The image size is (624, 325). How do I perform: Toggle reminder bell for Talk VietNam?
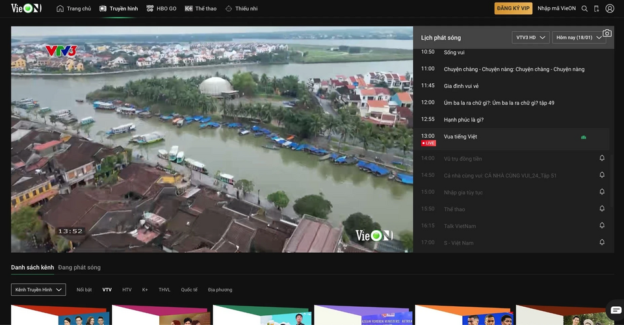pyautogui.click(x=602, y=225)
